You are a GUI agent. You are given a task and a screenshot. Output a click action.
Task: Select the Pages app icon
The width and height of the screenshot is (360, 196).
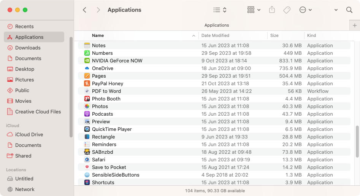pos(87,76)
